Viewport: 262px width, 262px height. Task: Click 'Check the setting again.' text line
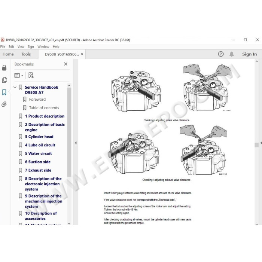(117, 213)
